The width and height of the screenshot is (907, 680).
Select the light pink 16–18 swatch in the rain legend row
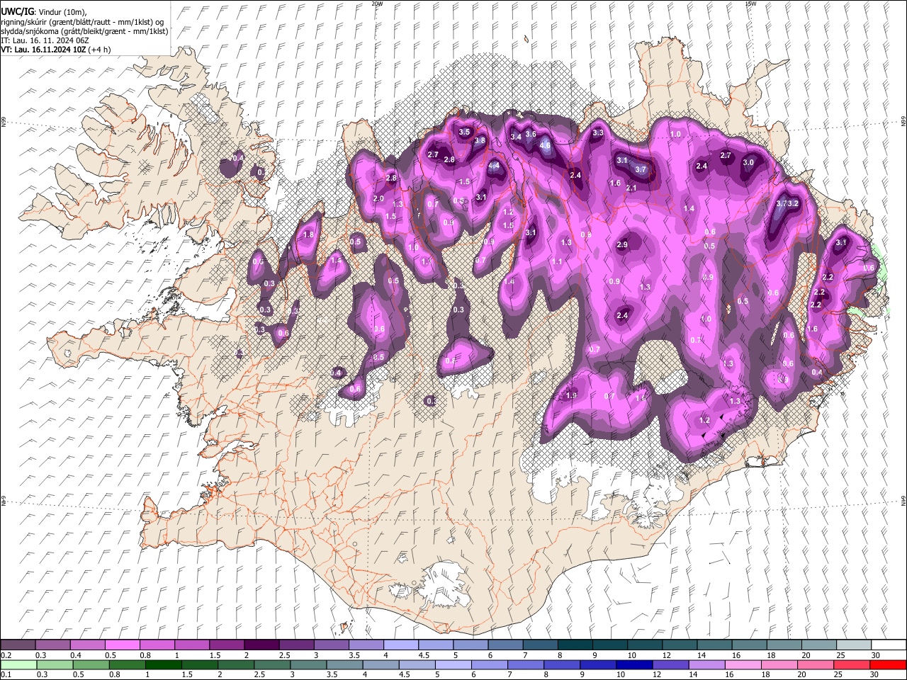point(742,665)
